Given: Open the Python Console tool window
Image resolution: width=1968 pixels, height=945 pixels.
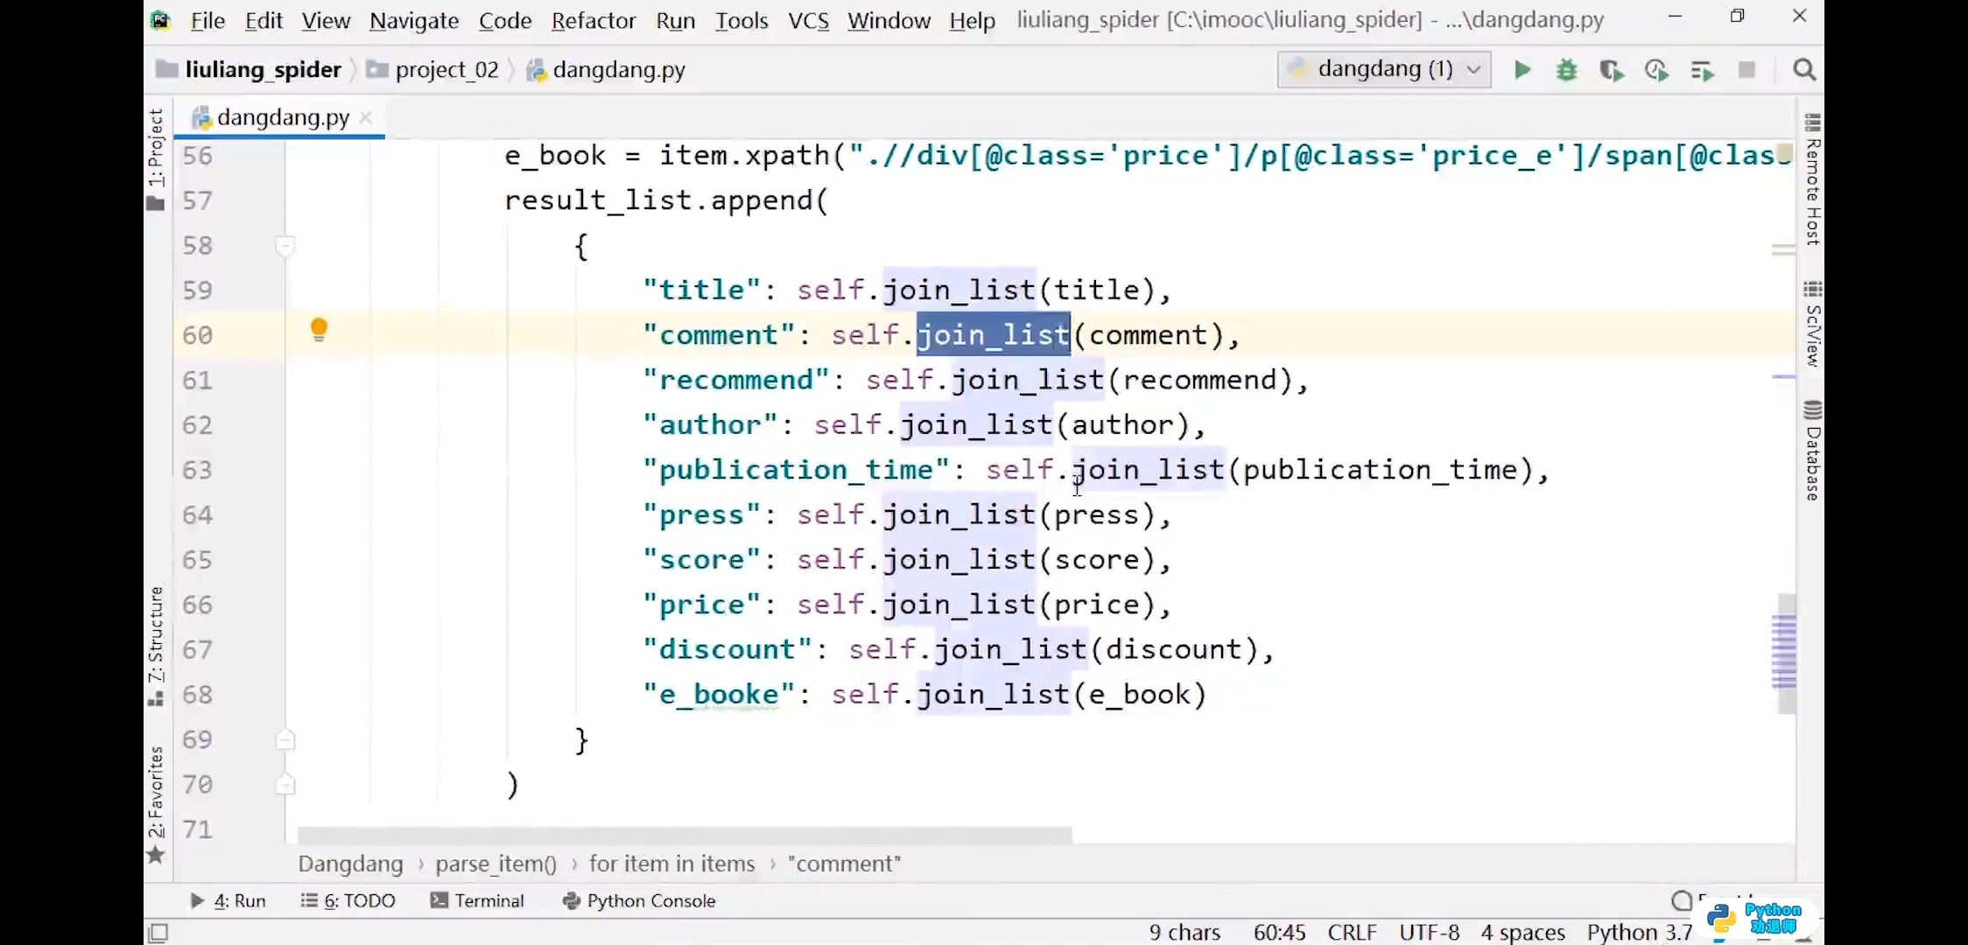Looking at the screenshot, I should [x=639, y=900].
